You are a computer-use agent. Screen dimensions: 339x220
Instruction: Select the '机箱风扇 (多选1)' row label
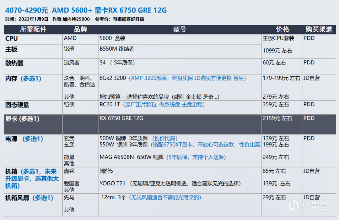click(29, 198)
